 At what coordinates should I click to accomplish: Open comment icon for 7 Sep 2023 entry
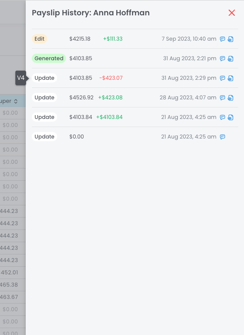click(223, 39)
